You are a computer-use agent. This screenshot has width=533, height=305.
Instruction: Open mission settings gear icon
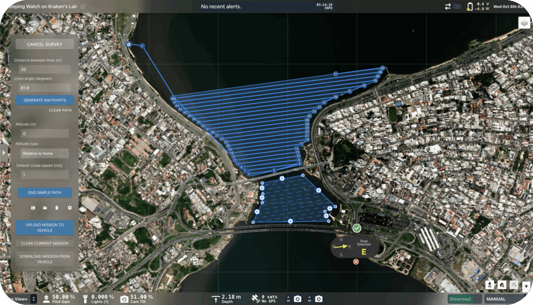(69, 208)
